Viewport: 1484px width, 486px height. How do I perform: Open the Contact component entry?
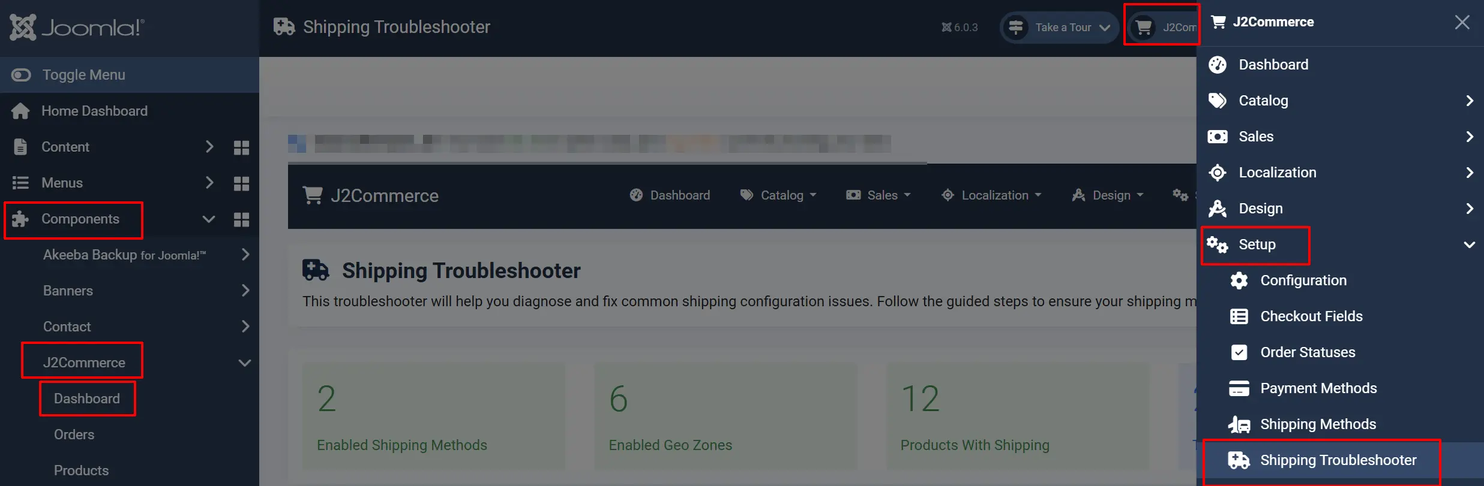click(x=67, y=327)
